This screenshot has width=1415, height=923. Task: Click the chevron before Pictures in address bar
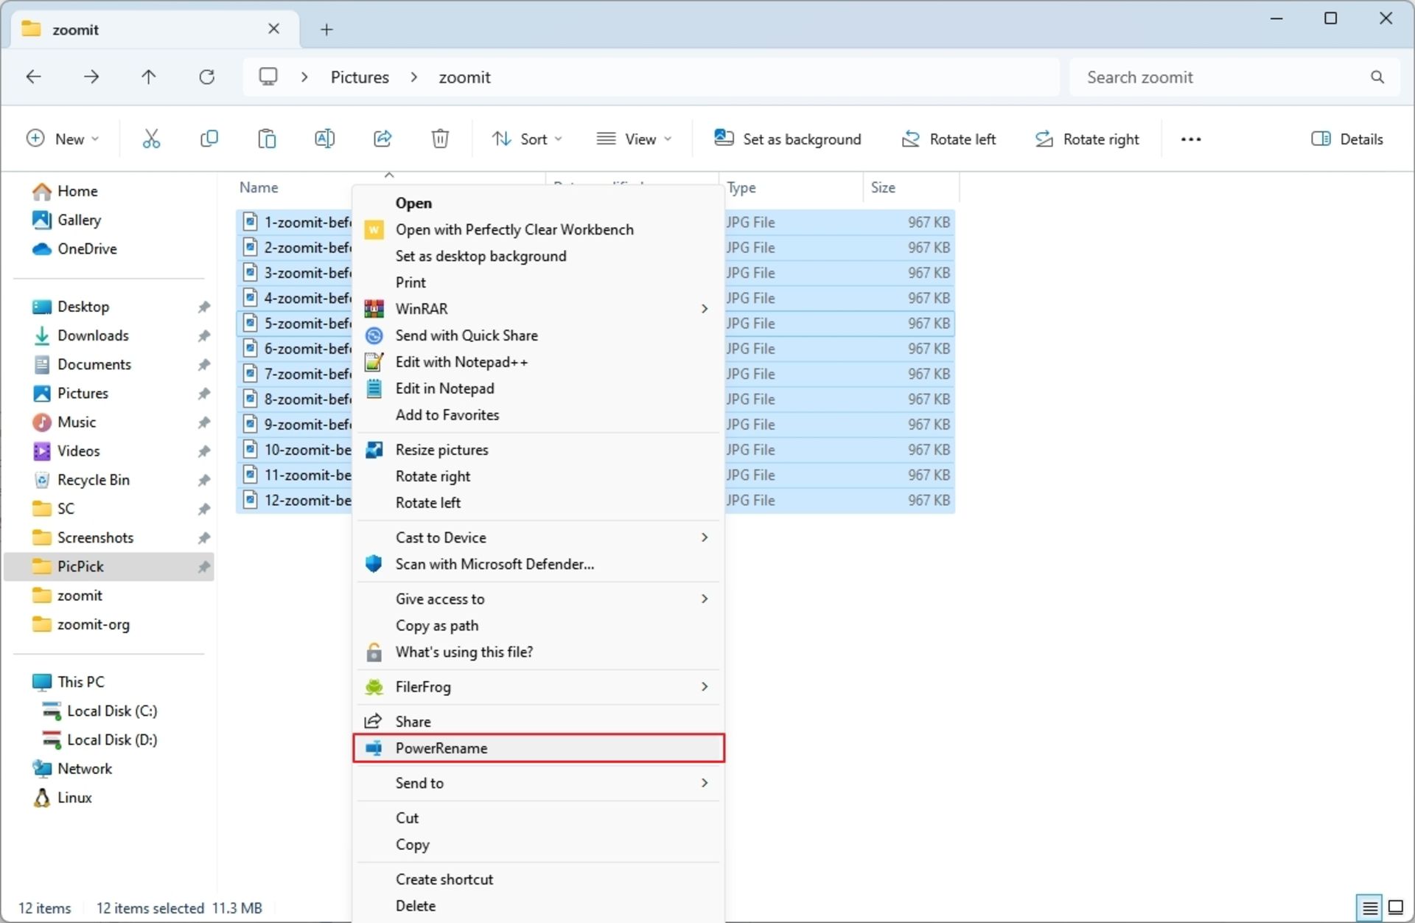pos(304,77)
